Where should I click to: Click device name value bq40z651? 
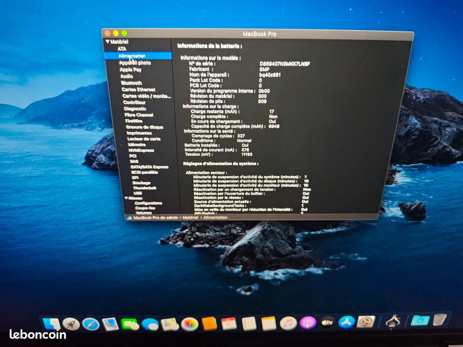click(270, 75)
